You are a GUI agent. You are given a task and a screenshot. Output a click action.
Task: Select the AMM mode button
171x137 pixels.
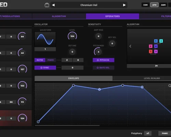pos(163,5)
